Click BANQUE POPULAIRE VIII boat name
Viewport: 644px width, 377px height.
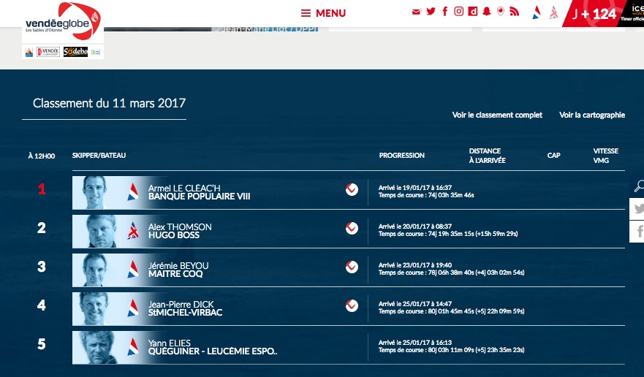(200, 197)
